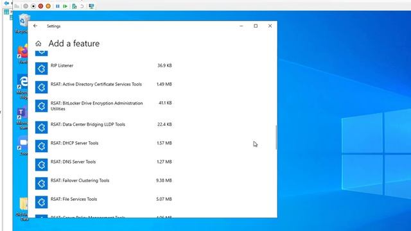The image size is (411, 231).
Task: Toggle enhanced session monitor icon
Action: tap(91, 6)
